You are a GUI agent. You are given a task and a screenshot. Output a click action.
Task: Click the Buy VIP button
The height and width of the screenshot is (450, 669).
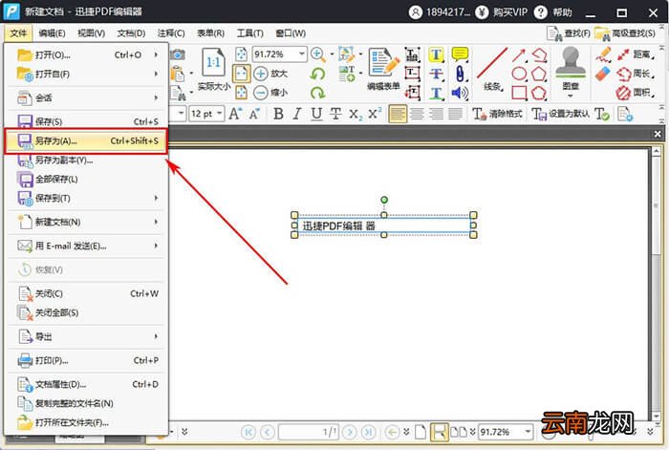(x=502, y=12)
